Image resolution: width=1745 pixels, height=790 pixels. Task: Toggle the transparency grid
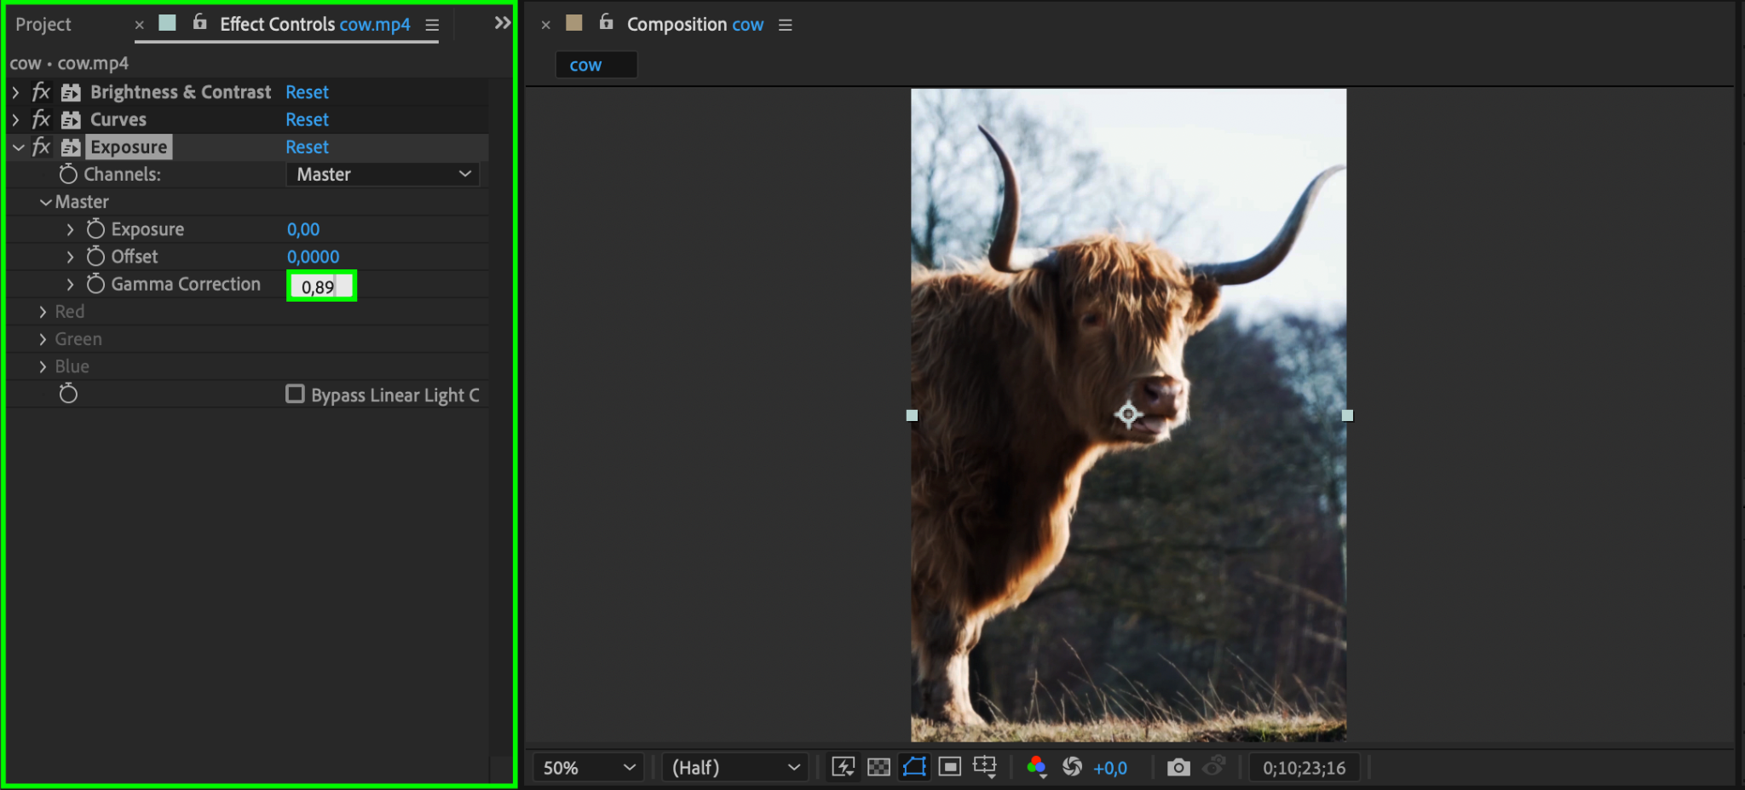tap(878, 767)
